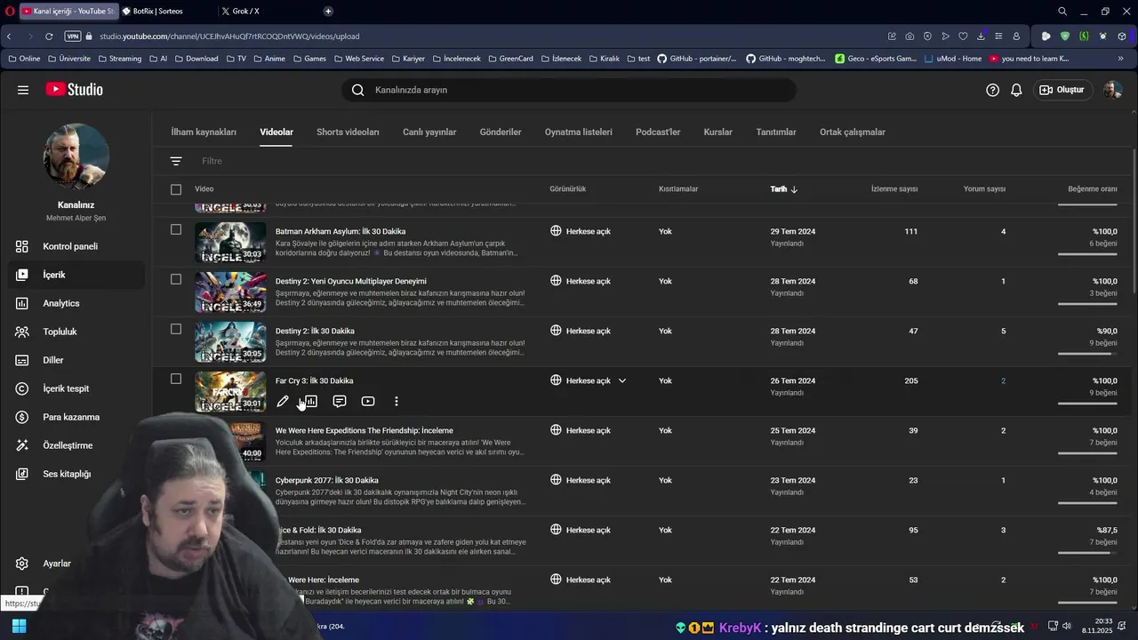
Task: Switch to Canlı yayınlar tab
Action: 429,132
